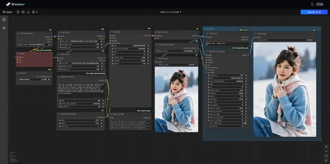The height and width of the screenshot is (164, 330).
Task: Click the Show Text output box
Action: pos(130,125)
